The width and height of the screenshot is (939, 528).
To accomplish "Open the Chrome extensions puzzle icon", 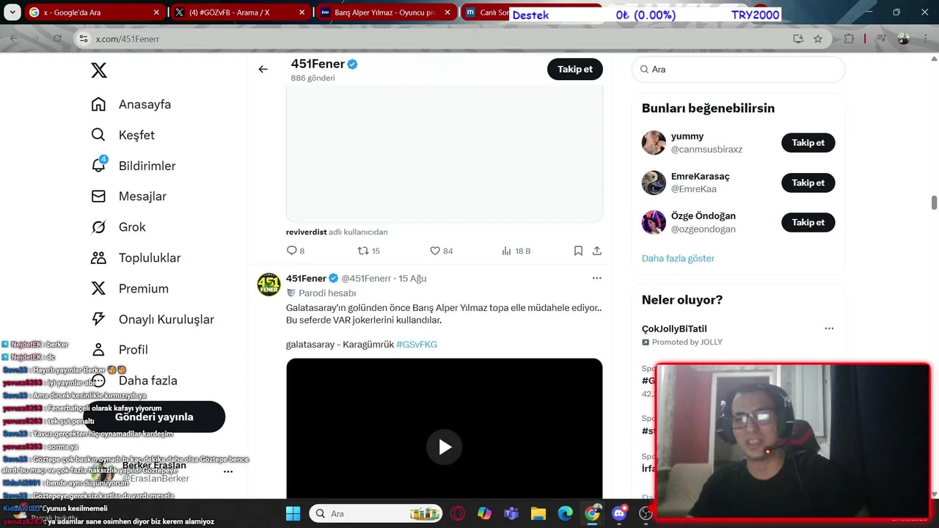I will 850,39.
